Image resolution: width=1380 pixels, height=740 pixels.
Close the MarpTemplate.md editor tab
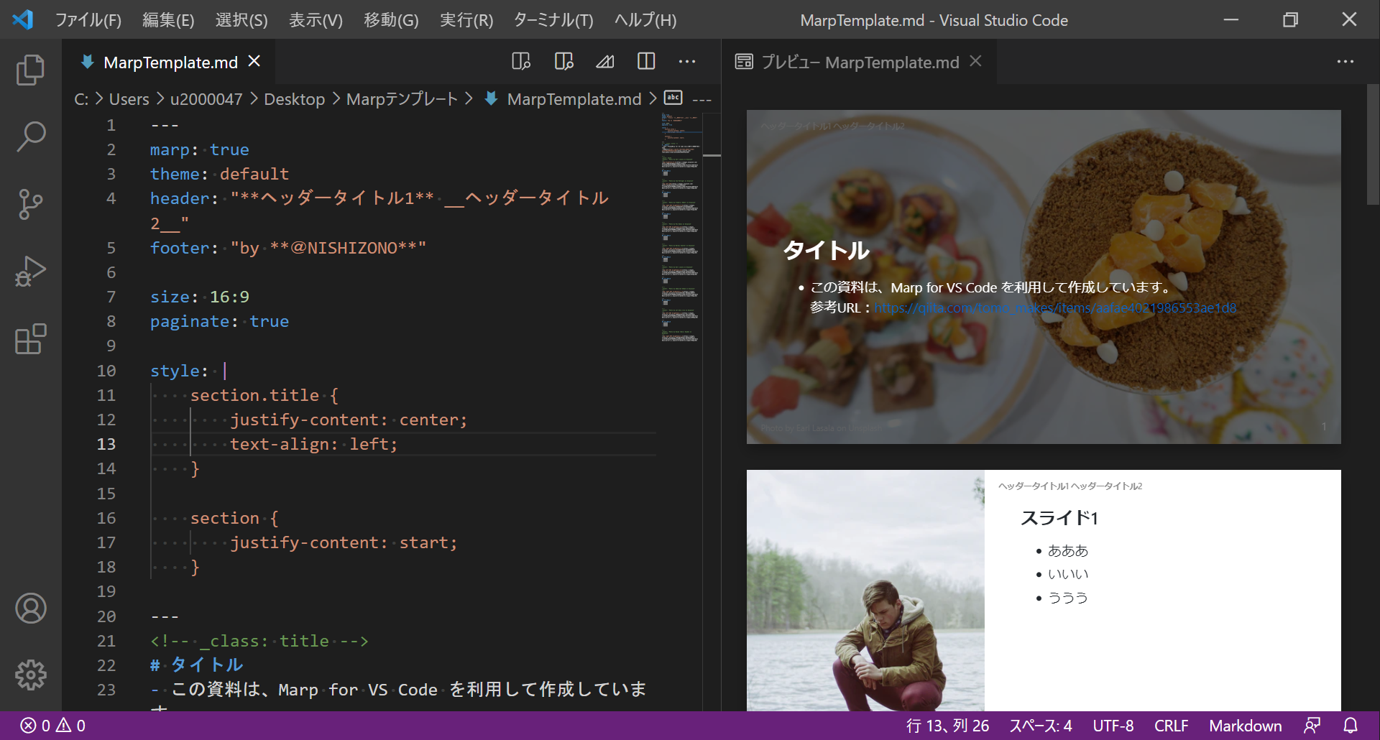tap(254, 62)
